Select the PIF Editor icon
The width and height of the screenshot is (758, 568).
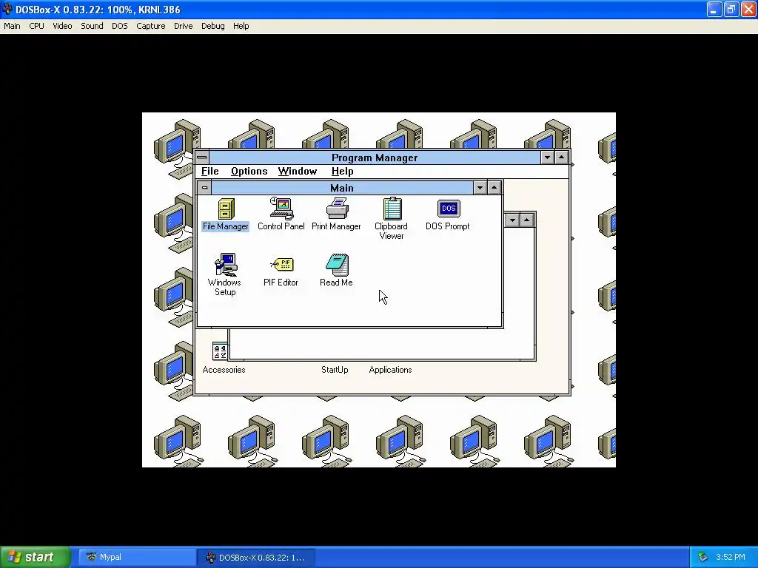point(282,265)
